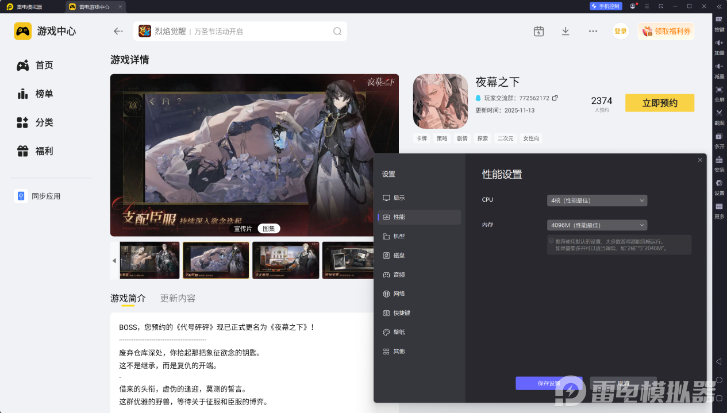The image size is (727, 413).
Task: Expand the CPU cores dropdown
Action: (597, 200)
